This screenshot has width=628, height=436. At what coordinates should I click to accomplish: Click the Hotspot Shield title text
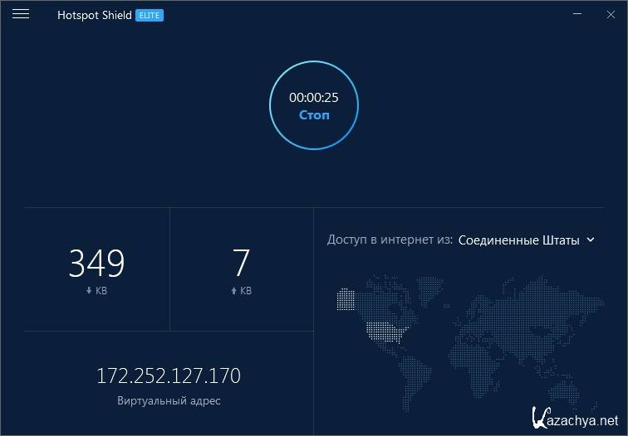(x=94, y=15)
